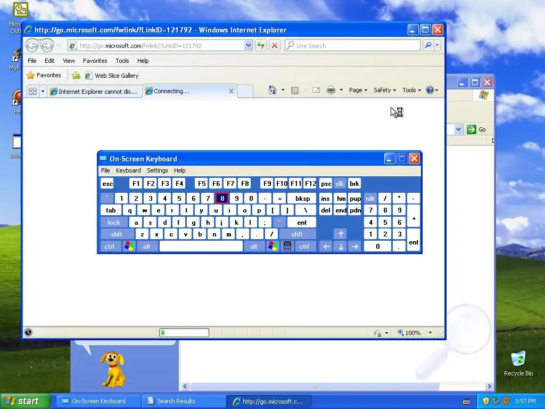Open the IE File menu
Viewport: 545px width, 409px height.
32,61
